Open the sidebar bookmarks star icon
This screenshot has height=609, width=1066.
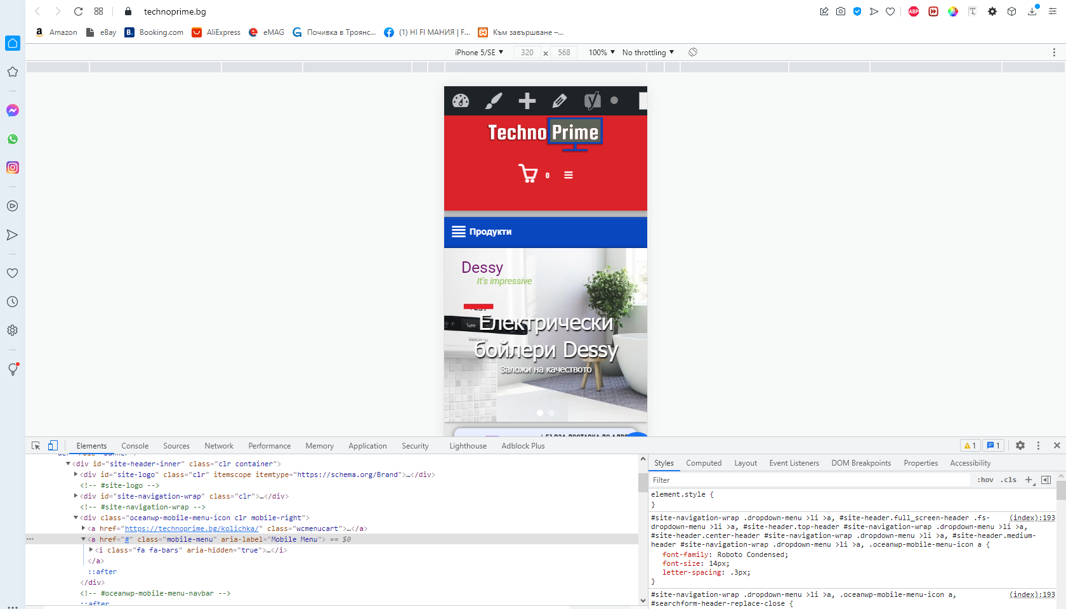(13, 72)
